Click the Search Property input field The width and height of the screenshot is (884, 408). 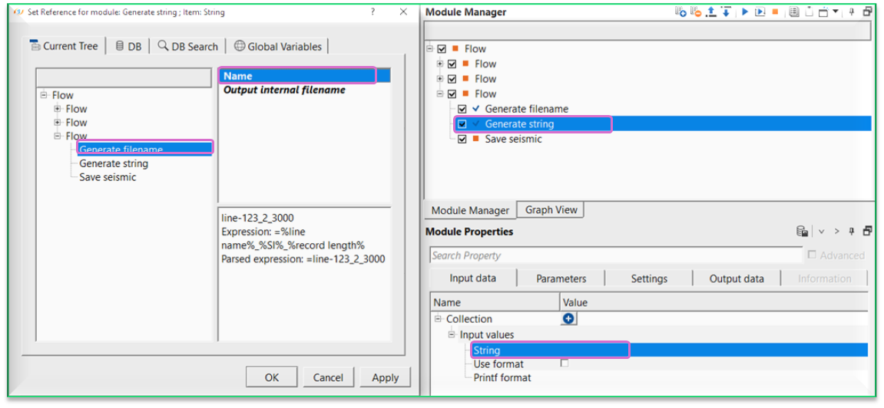pos(614,255)
